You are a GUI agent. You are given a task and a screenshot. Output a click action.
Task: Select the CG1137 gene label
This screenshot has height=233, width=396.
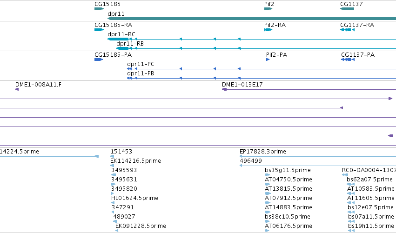pyautogui.click(x=351, y=4)
